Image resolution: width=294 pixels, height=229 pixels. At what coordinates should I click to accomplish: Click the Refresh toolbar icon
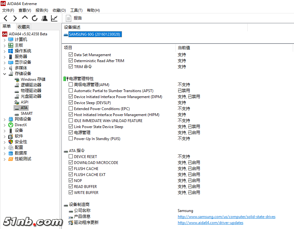35,18
